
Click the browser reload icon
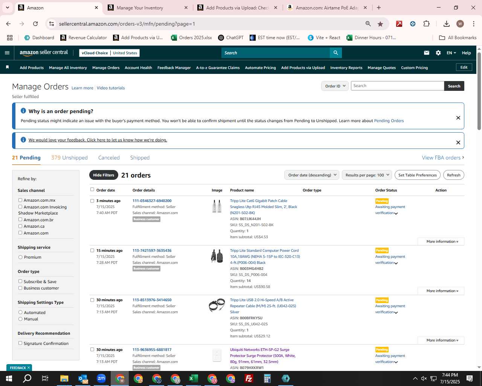click(35, 24)
